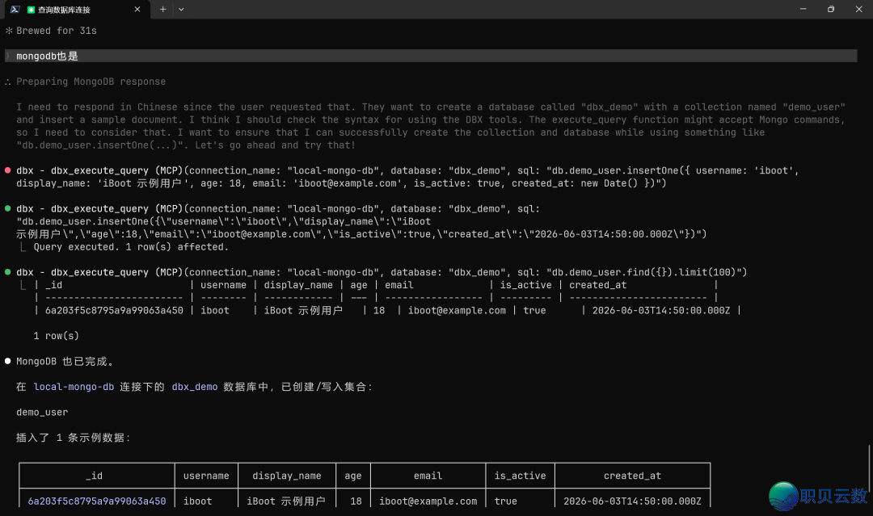The height and width of the screenshot is (516, 873).
Task: Click 'iboot@example.com' in find query output row
Action: click(x=457, y=310)
